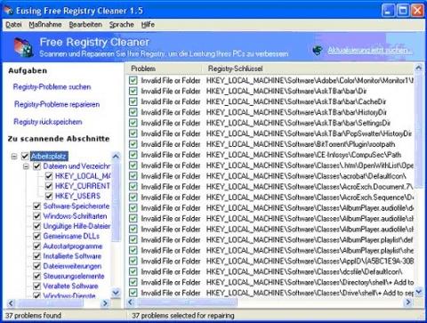Select the Classes\acrobat\DefaultIcon row

(x=270, y=176)
